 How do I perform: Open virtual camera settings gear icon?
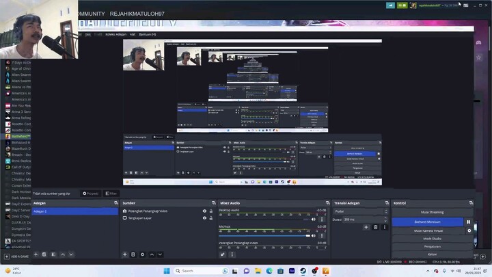[469, 230]
